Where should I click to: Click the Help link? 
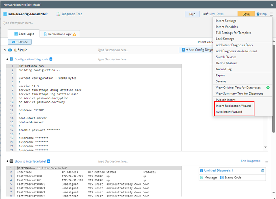point(263,14)
